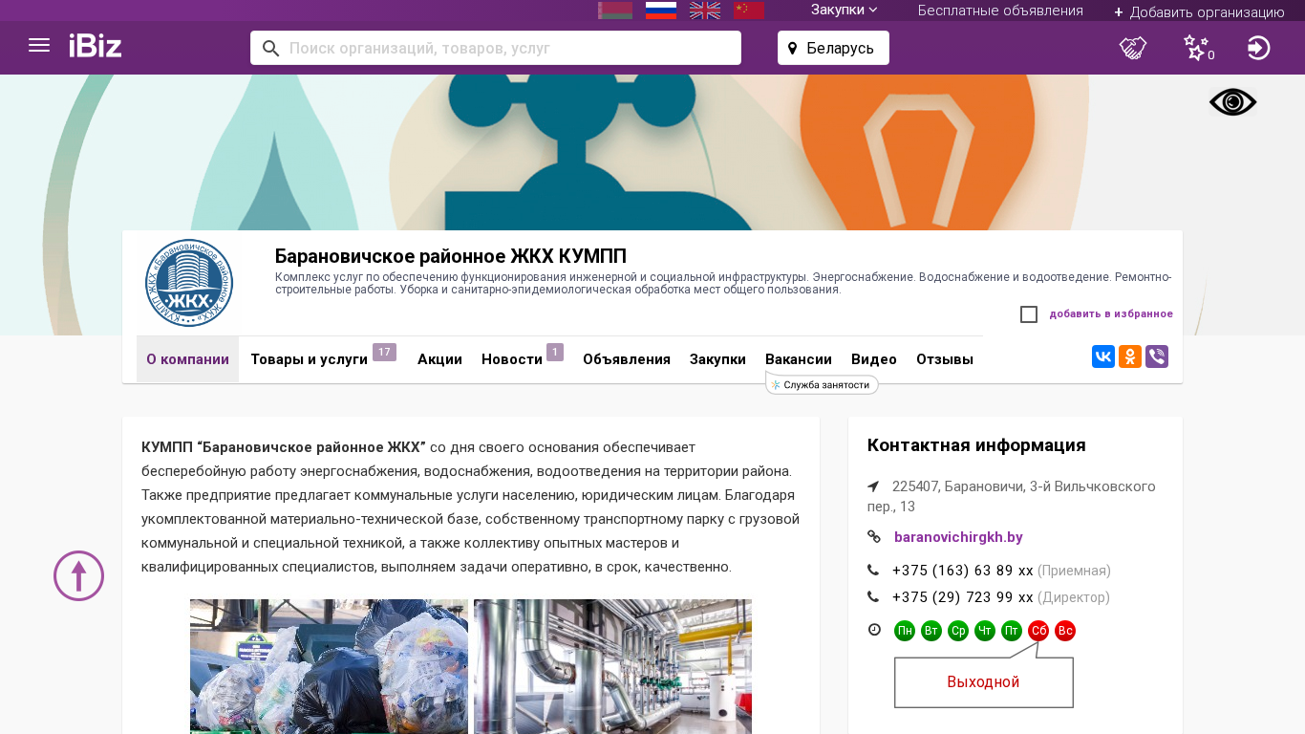Open the О компании tab

[187, 359]
